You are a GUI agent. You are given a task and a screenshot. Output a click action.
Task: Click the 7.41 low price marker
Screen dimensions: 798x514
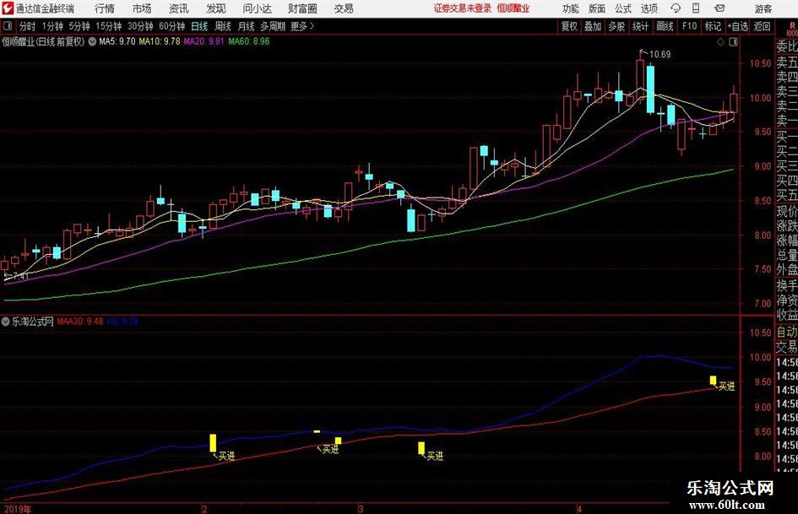coord(20,276)
